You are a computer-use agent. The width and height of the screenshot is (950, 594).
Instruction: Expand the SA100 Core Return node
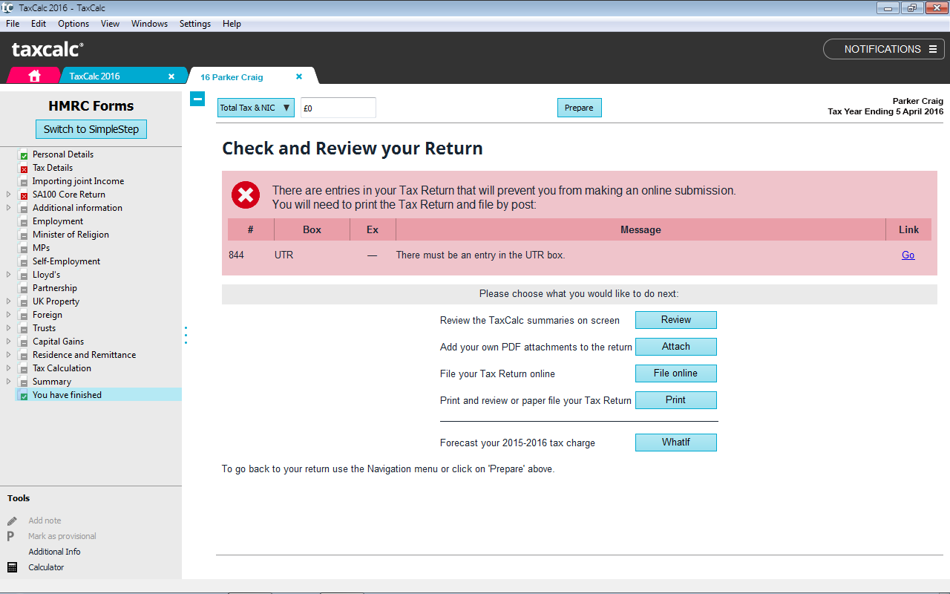(9, 195)
